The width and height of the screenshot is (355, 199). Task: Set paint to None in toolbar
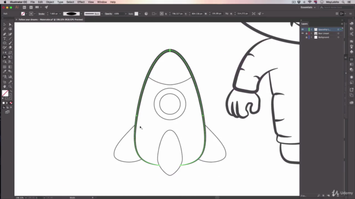[x=11, y=103]
